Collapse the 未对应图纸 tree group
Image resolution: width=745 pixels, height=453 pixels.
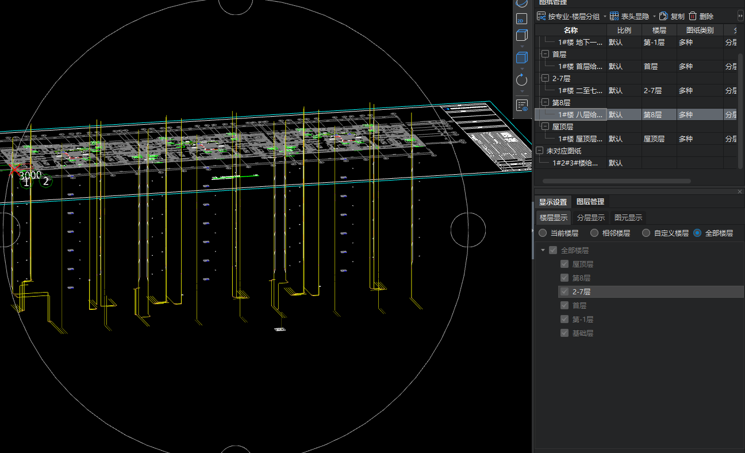pos(539,151)
